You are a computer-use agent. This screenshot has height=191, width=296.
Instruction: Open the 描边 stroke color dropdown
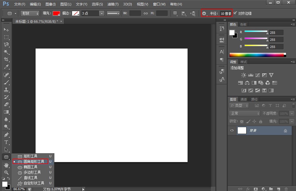pos(76,13)
